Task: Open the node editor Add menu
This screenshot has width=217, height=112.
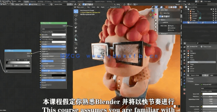Action: pyautogui.click(x=22, y=4)
